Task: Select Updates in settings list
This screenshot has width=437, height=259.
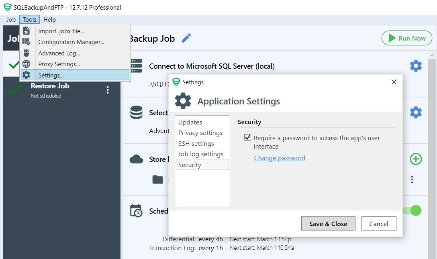Action: (202, 122)
